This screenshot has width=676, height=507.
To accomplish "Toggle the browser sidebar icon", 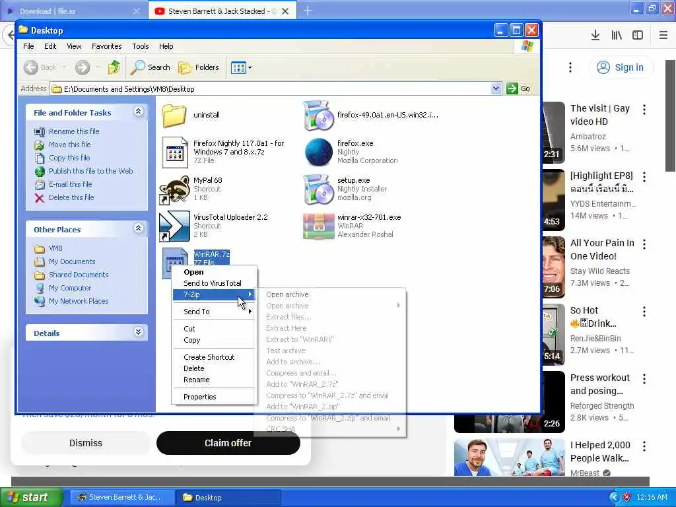I will tap(638, 35).
